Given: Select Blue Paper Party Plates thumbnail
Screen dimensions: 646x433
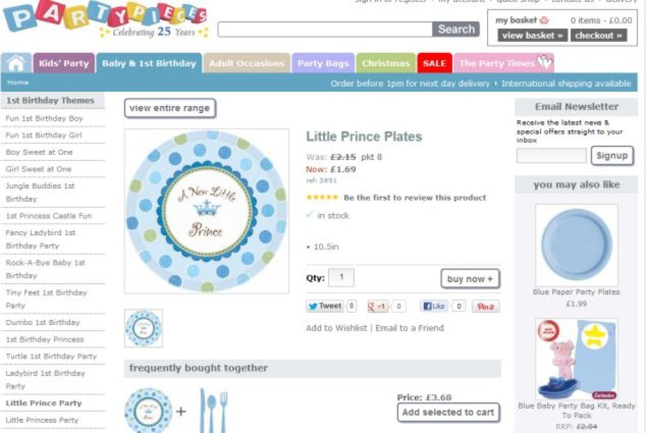Looking at the screenshot, I should coord(576,245).
